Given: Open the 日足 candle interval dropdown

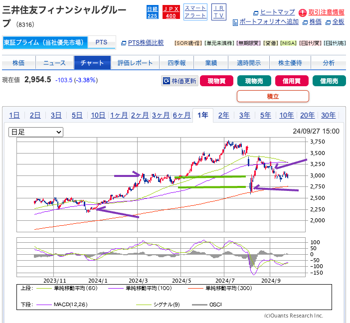Looking at the screenshot, I should (36, 132).
